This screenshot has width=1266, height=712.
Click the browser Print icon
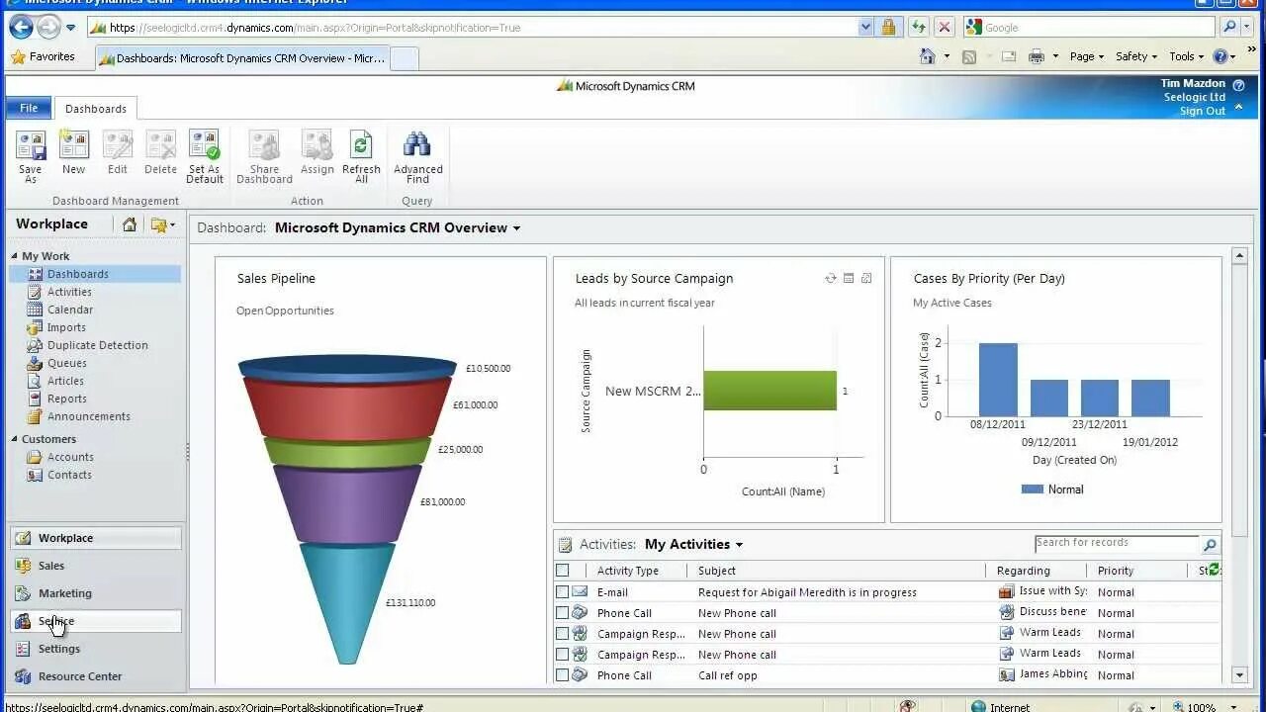[x=1036, y=56]
